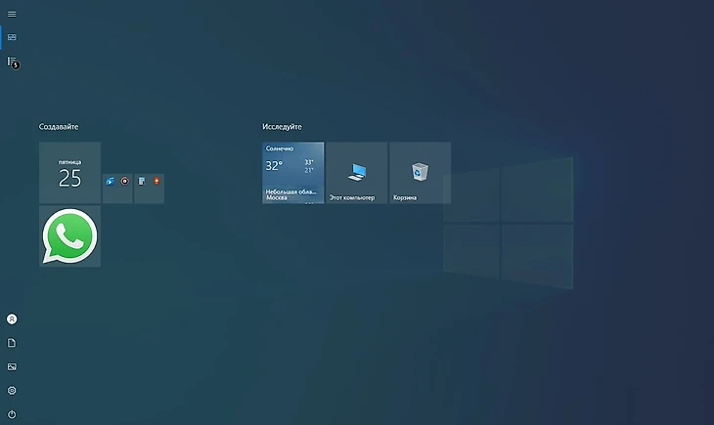The image size is (714, 425).
Task: Click the red circle icon in first tile folder
Action: point(124,182)
